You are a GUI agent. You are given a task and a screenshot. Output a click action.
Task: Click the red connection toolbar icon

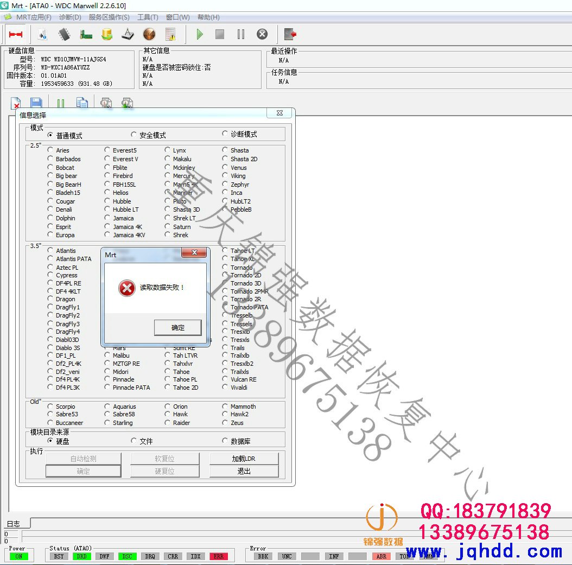click(x=16, y=34)
